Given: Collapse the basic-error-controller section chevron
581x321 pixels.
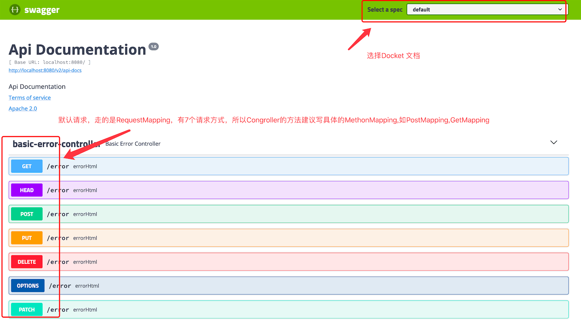Looking at the screenshot, I should 553,143.
